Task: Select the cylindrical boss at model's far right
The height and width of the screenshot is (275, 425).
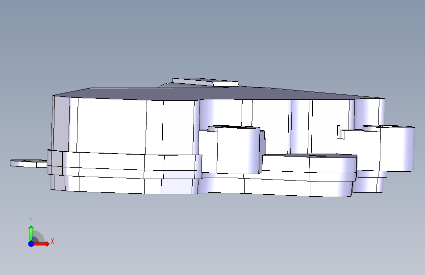Action: 397,148
